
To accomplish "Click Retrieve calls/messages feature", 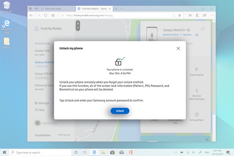I will coord(197,95).
